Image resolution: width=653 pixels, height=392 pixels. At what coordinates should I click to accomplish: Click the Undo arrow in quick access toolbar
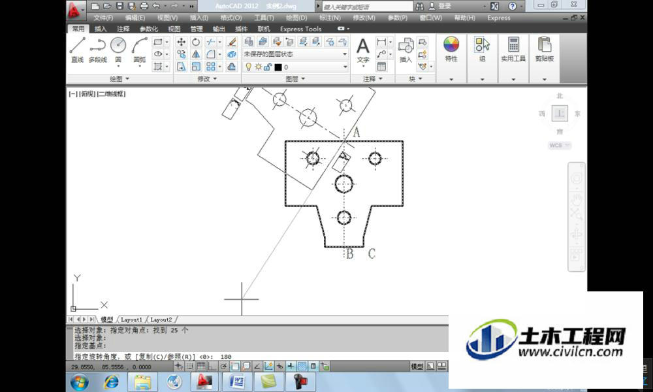[x=156, y=6]
